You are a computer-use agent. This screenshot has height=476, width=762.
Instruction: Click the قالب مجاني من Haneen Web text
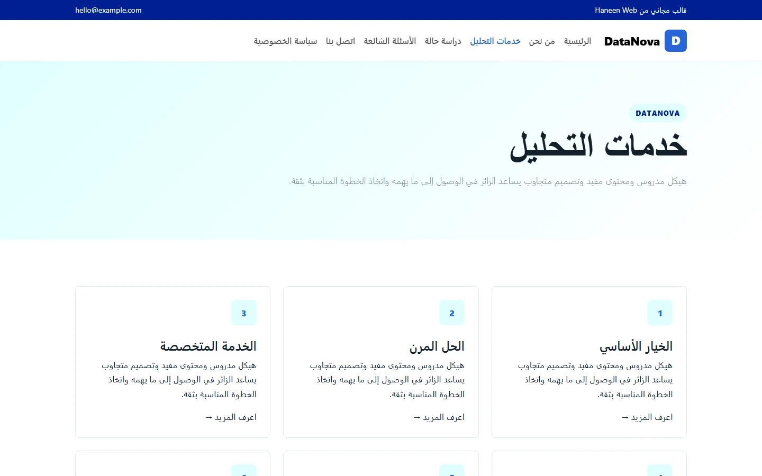[641, 10]
